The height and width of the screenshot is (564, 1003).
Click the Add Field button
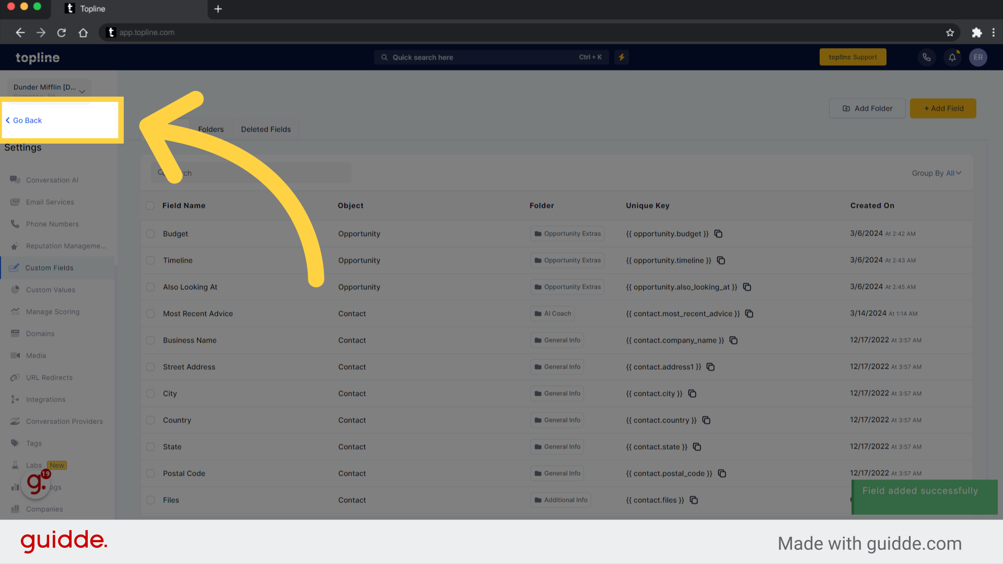tap(944, 108)
